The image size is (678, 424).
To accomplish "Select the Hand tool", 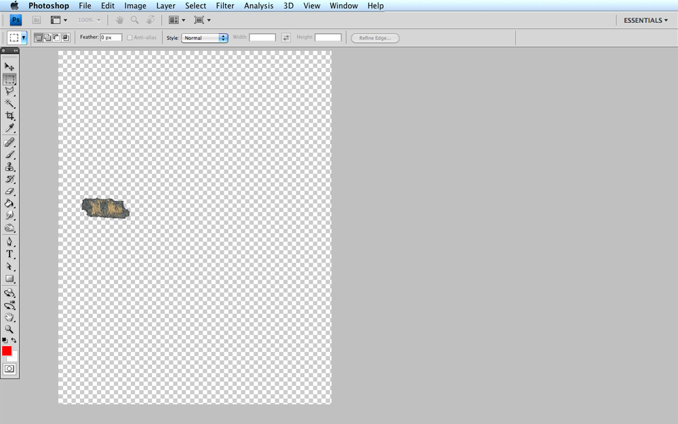I will click(x=9, y=317).
